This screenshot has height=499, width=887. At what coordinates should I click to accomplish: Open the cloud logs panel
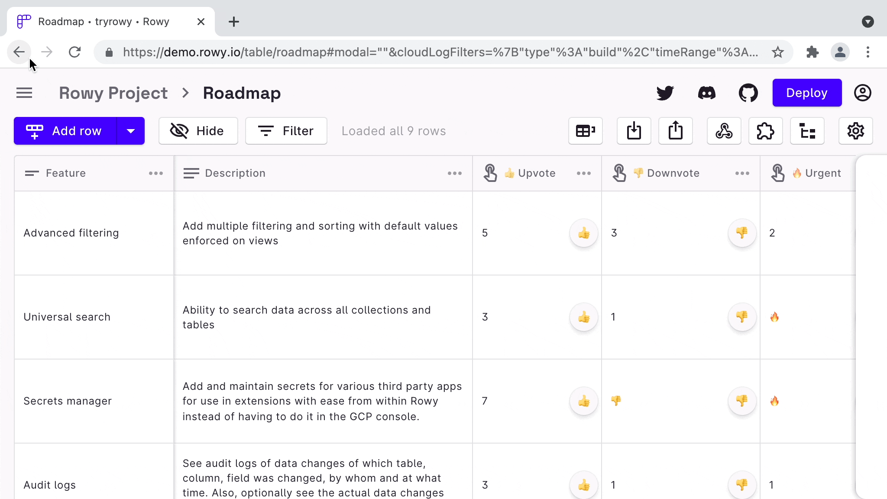point(807,131)
